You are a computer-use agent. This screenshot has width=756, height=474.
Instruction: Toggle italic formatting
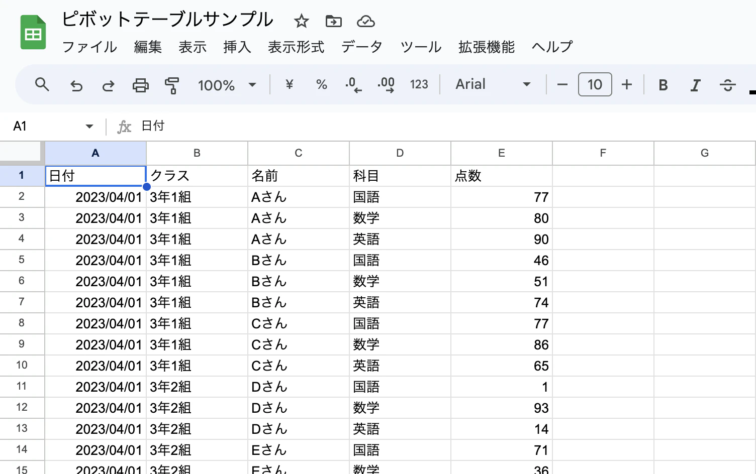pos(695,85)
